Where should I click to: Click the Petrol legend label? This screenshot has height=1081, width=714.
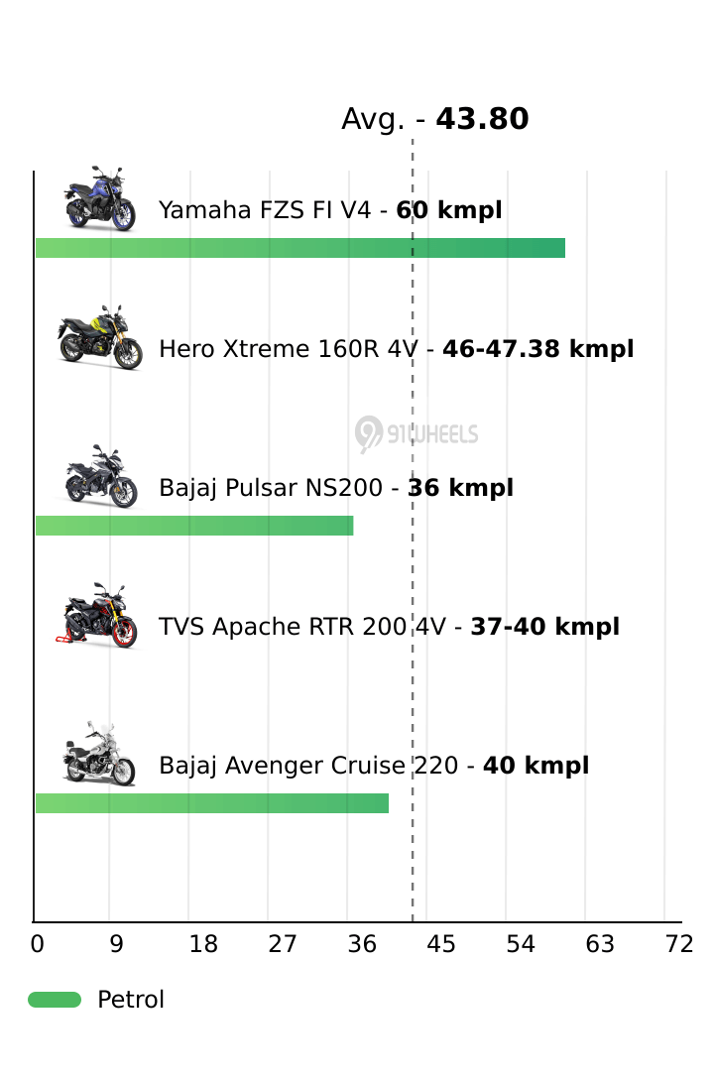[x=131, y=1000]
